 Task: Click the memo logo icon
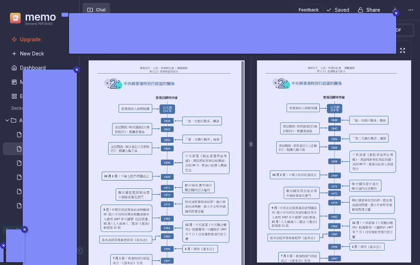[15, 18]
